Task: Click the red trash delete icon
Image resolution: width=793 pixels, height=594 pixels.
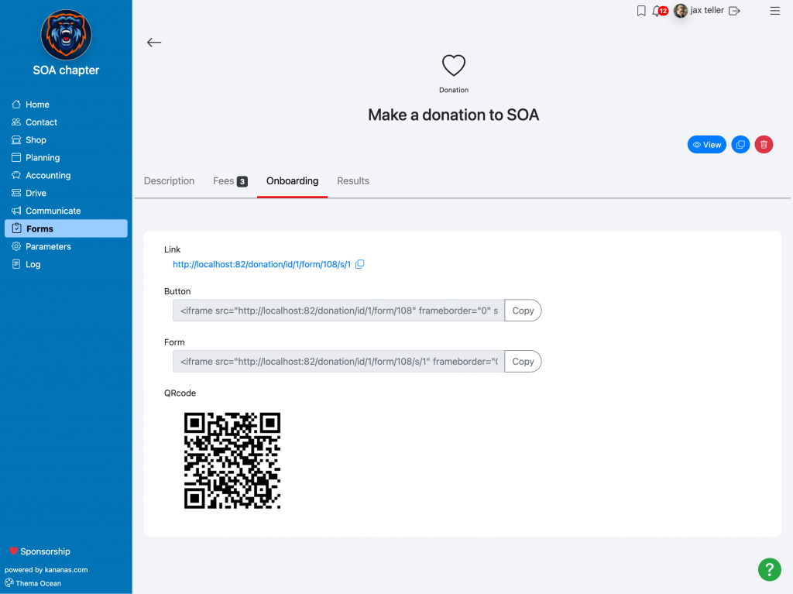Action: click(x=764, y=145)
